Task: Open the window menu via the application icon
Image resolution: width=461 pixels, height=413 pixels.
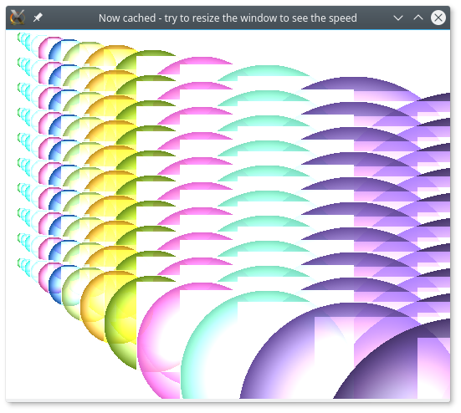Action: pos(18,18)
